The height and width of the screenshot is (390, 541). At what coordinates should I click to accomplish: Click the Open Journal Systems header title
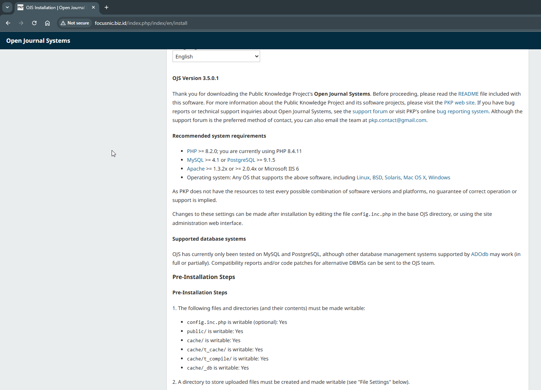[38, 41]
